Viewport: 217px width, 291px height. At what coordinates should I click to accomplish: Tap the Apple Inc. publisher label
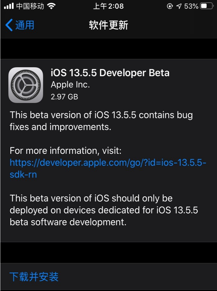(x=70, y=85)
